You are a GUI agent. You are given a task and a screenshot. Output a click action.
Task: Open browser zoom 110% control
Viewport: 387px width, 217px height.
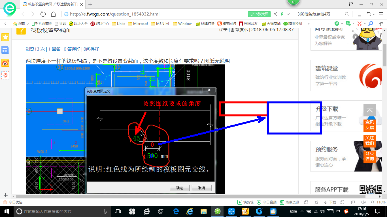379,202
